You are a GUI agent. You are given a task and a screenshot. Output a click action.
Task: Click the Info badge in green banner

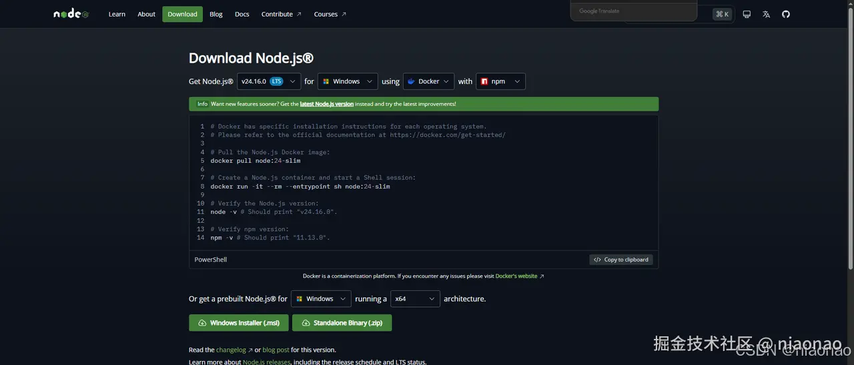click(x=202, y=104)
